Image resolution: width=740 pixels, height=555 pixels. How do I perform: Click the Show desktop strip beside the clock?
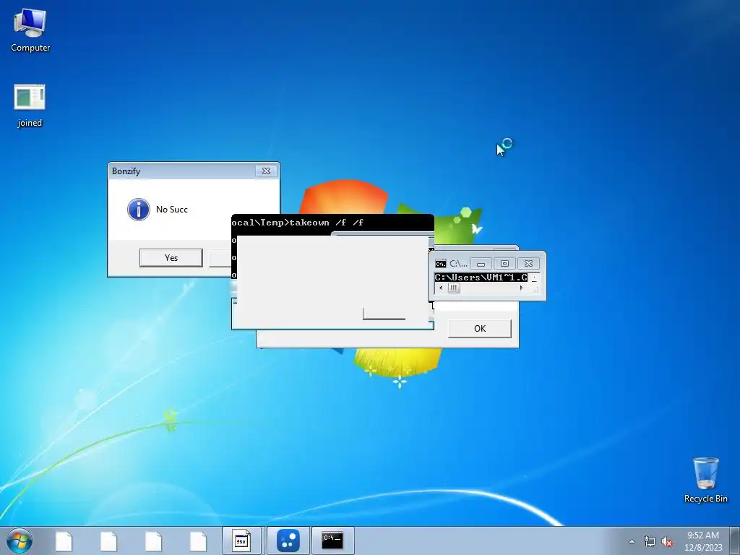click(x=735, y=541)
